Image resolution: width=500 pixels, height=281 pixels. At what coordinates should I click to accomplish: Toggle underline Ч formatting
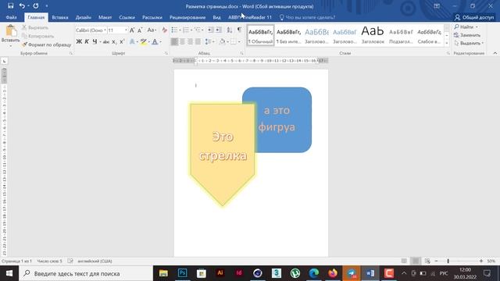tap(95, 41)
